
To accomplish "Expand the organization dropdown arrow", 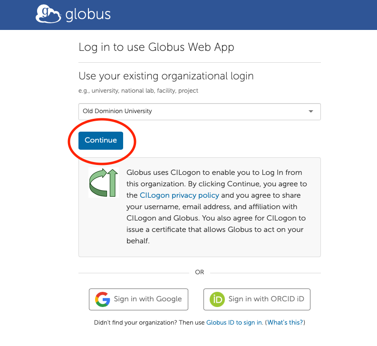I will tap(311, 112).
